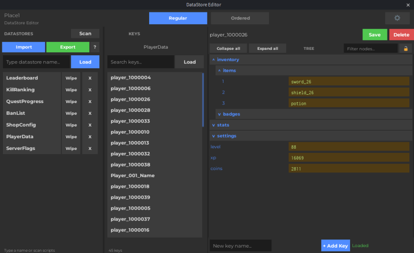The height and width of the screenshot is (253, 414).
Task: Load the typed datastore name
Action: [85, 62]
